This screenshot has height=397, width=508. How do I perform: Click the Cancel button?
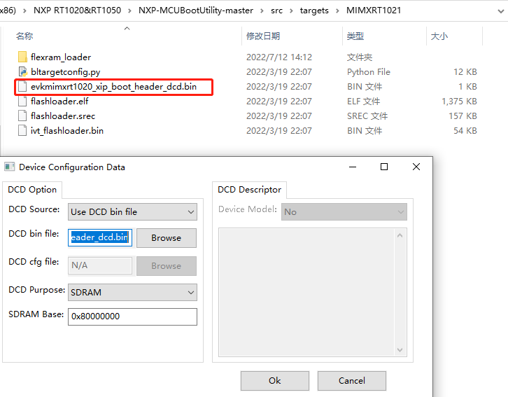click(352, 380)
